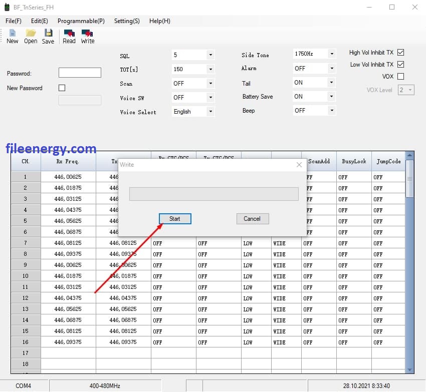Click BusyLock OFF cell in channel 2
Viewport: 426px width, 392px height.
point(354,188)
